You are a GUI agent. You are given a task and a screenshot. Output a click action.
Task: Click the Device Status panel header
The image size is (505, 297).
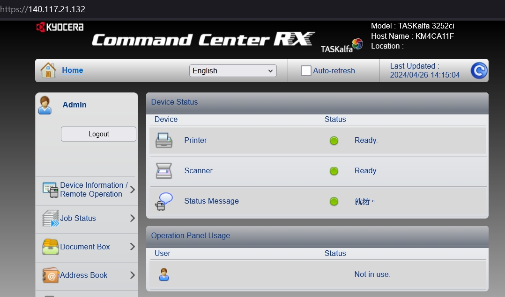[x=317, y=103]
